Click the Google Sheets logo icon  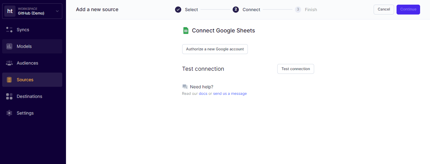[186, 31]
